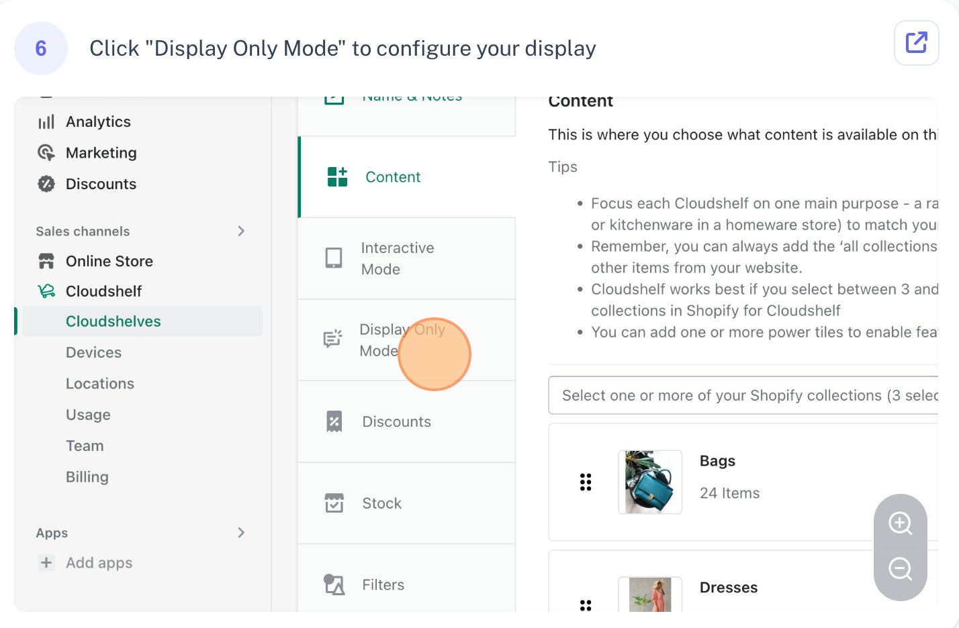Click the Online Store storefront icon
Screen dimensions: 959x628
(x=46, y=261)
